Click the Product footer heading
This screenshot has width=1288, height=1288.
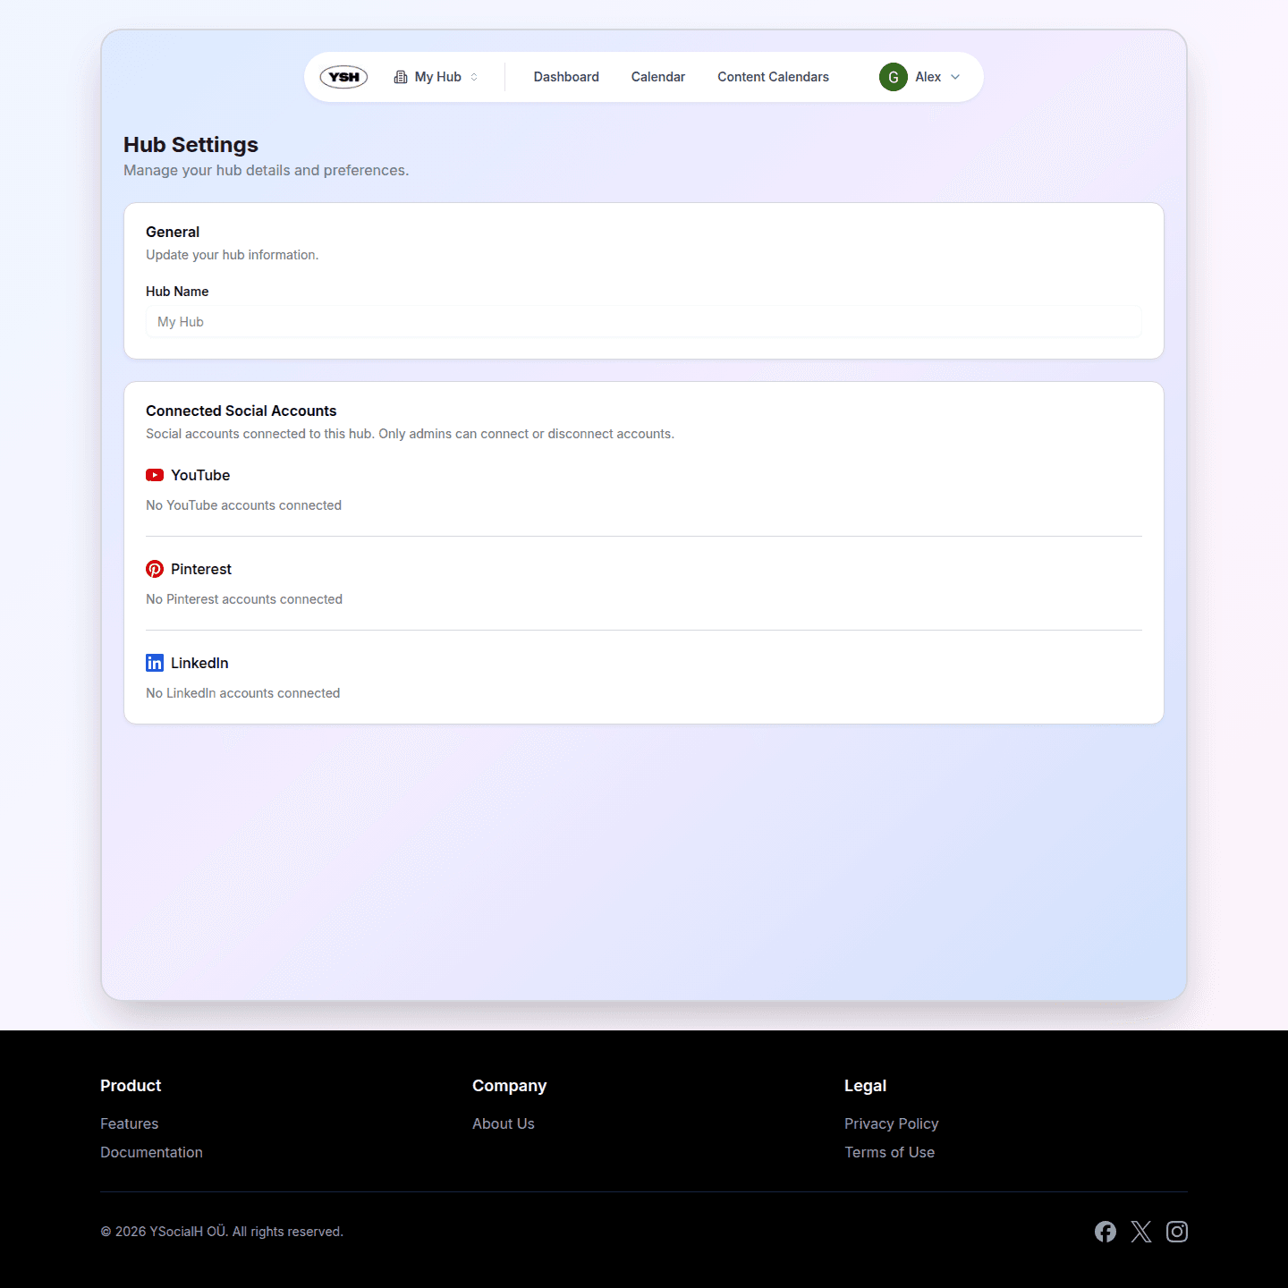click(131, 1085)
